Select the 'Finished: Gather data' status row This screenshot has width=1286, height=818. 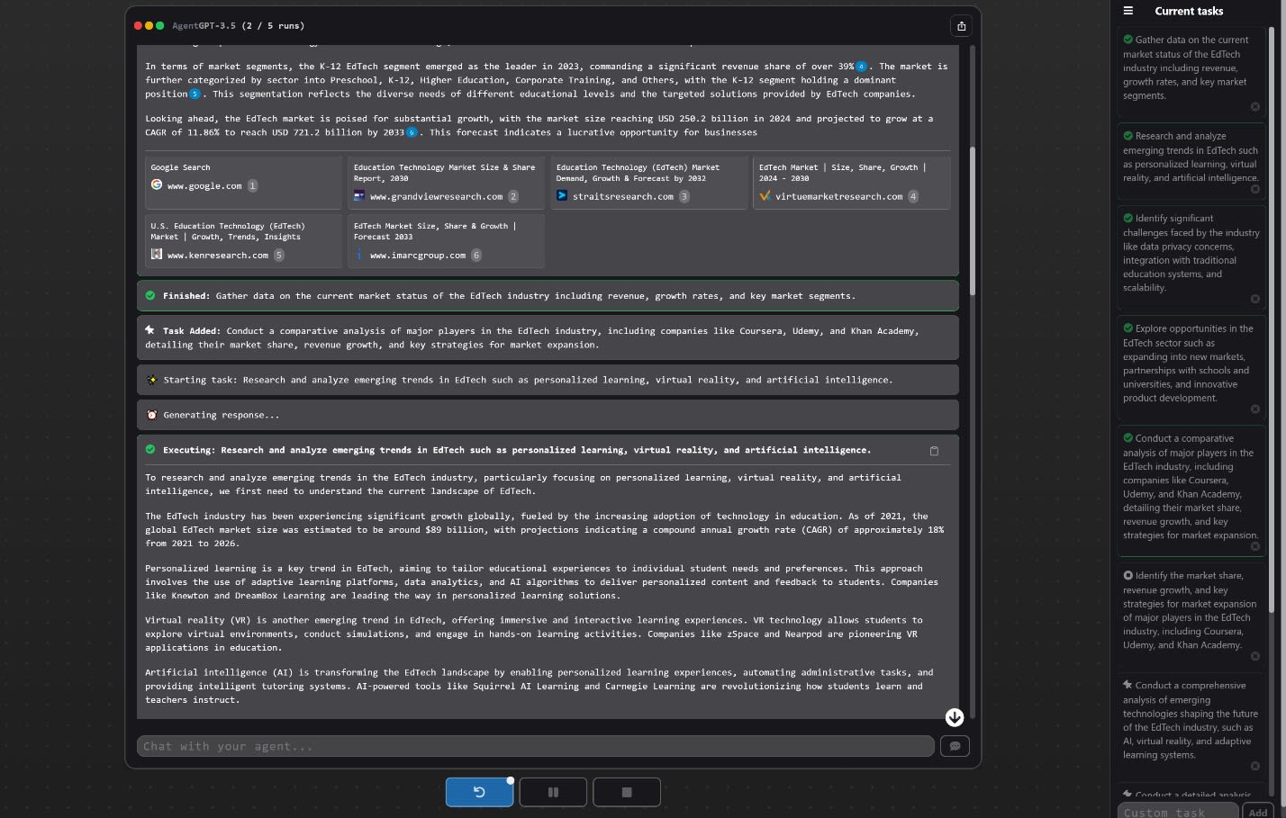(x=548, y=295)
